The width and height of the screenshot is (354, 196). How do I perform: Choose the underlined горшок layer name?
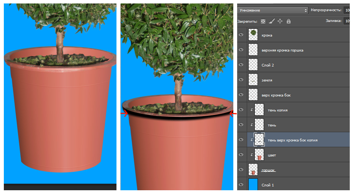coord(268,170)
